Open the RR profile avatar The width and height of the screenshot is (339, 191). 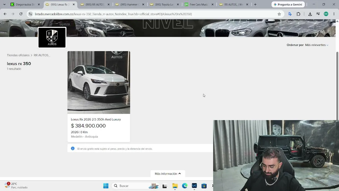click(326, 14)
